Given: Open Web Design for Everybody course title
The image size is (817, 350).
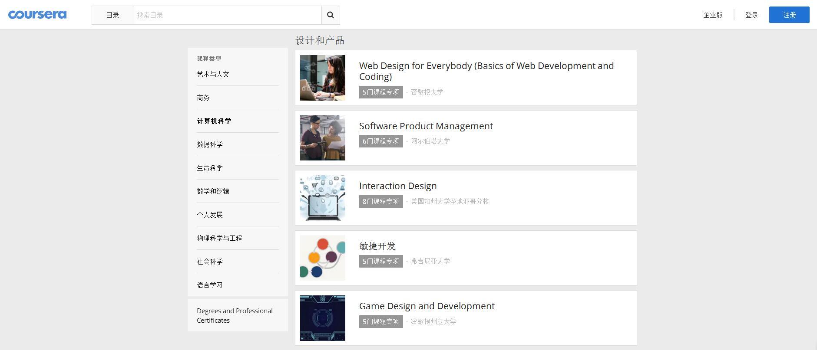Looking at the screenshot, I should coord(486,71).
